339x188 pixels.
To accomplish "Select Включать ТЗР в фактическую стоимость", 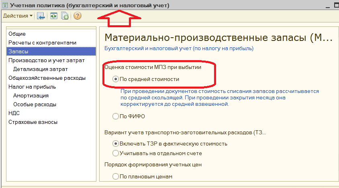I will point(116,144).
